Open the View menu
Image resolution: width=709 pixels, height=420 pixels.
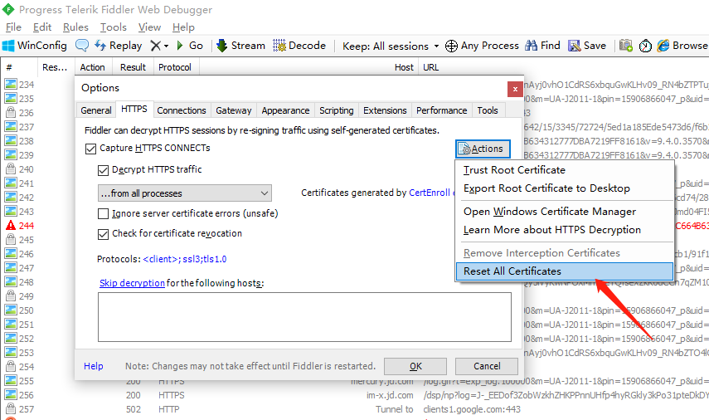(x=149, y=27)
